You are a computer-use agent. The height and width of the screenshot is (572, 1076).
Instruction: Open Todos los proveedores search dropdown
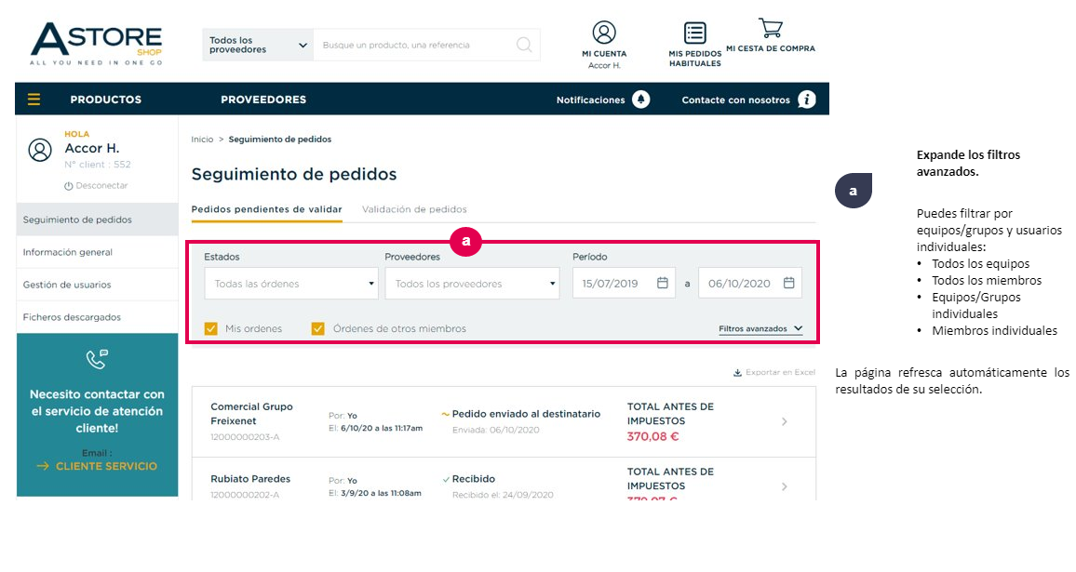point(258,45)
